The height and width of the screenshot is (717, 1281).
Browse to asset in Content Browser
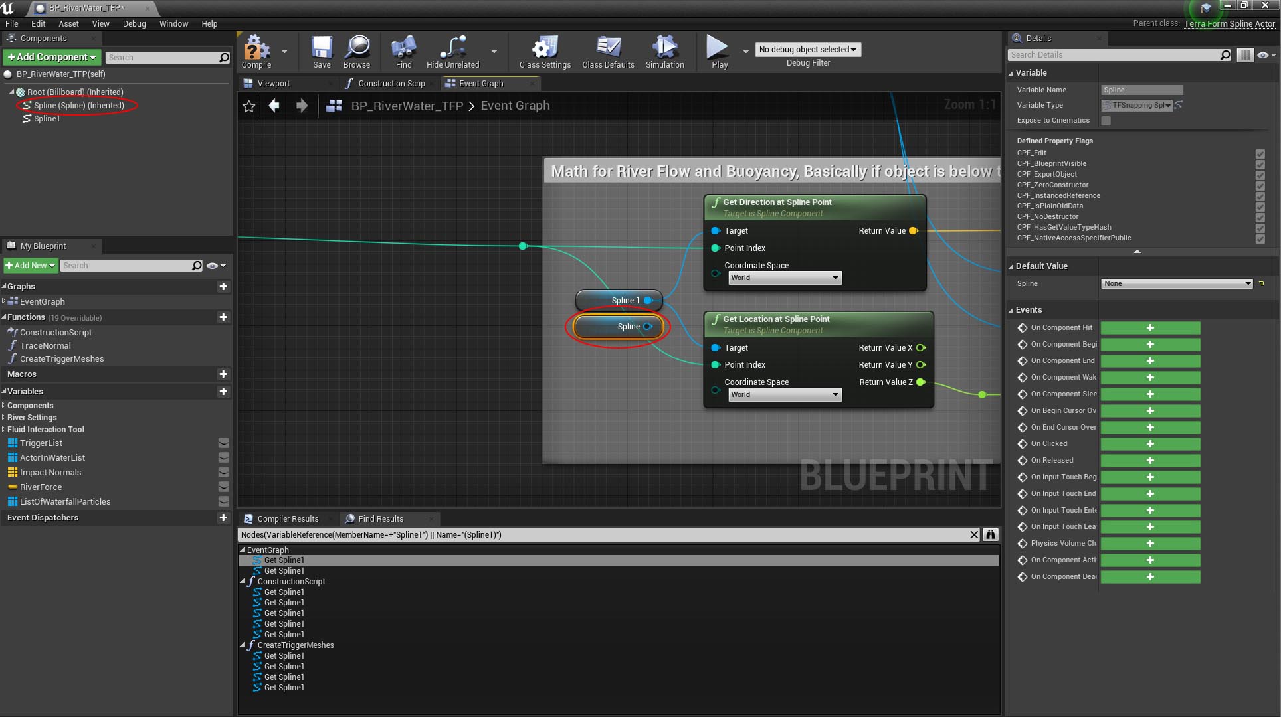pos(357,52)
